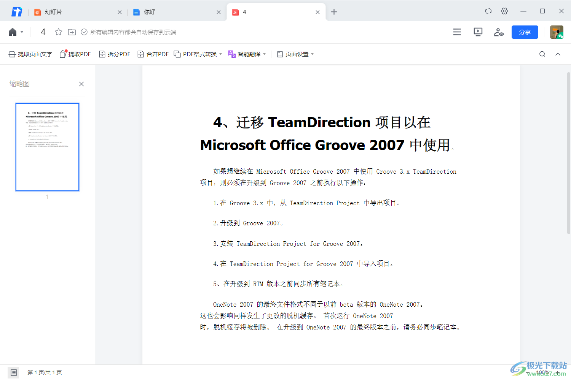The width and height of the screenshot is (571, 380).
Task: Close the 缩略图 thumbnail panel
Action: click(81, 84)
